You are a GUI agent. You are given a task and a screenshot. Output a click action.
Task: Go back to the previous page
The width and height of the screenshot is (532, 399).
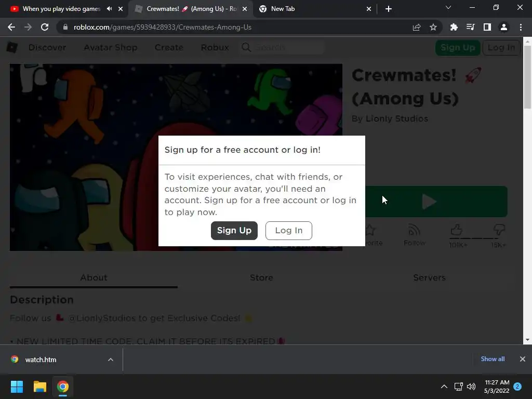tap(11, 27)
